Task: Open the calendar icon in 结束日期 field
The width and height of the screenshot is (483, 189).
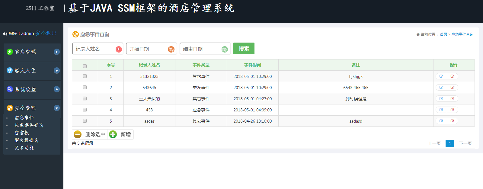Action: (x=225, y=49)
